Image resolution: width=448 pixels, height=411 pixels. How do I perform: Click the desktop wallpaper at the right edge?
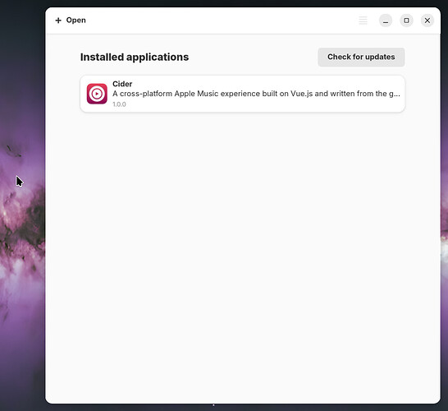tap(444, 229)
